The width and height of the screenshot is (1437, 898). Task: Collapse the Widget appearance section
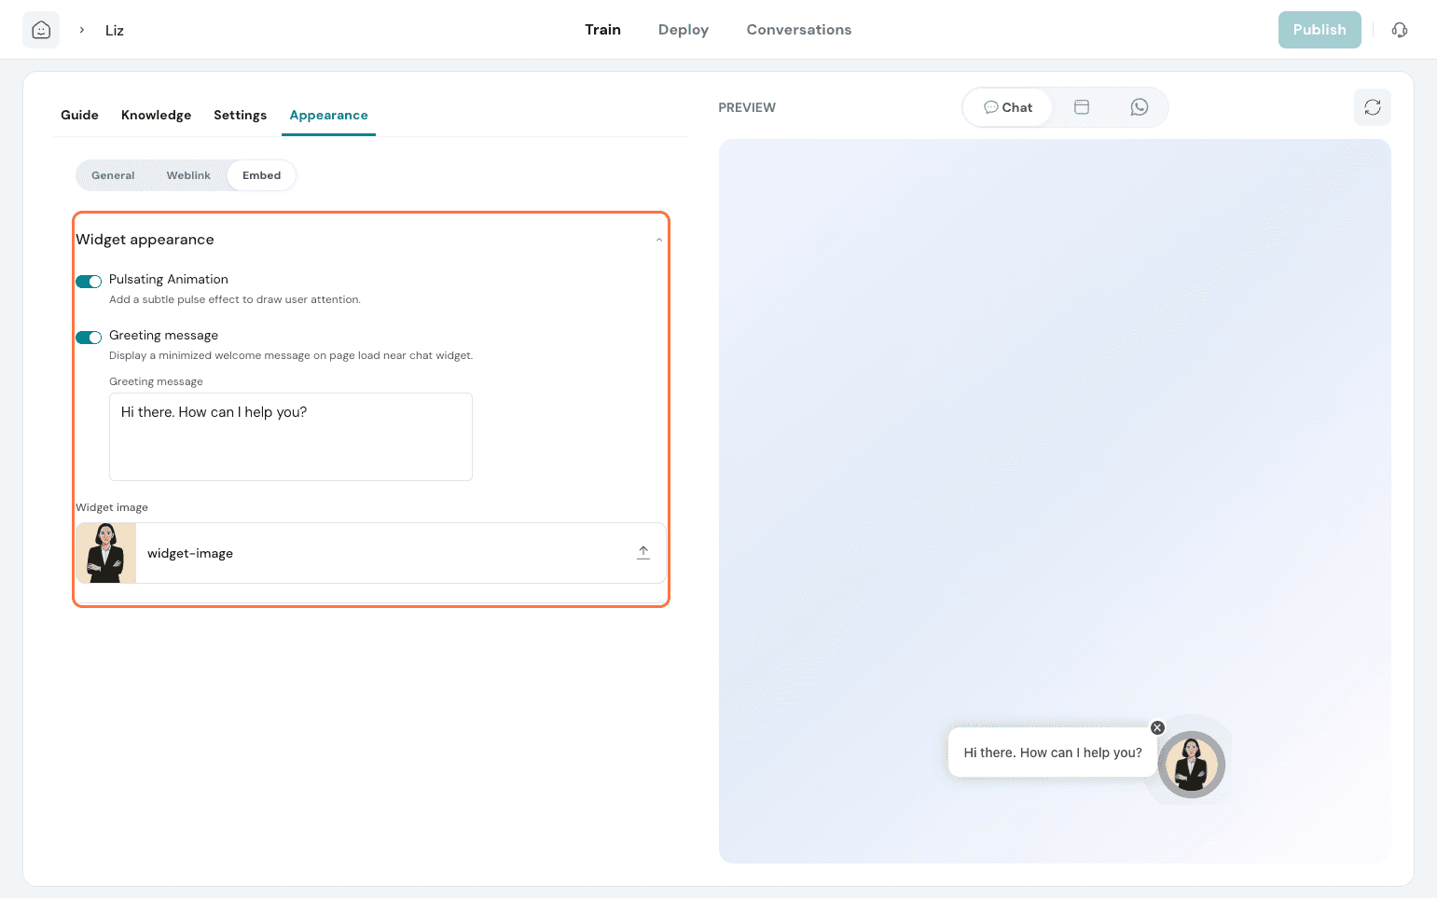[x=658, y=240]
